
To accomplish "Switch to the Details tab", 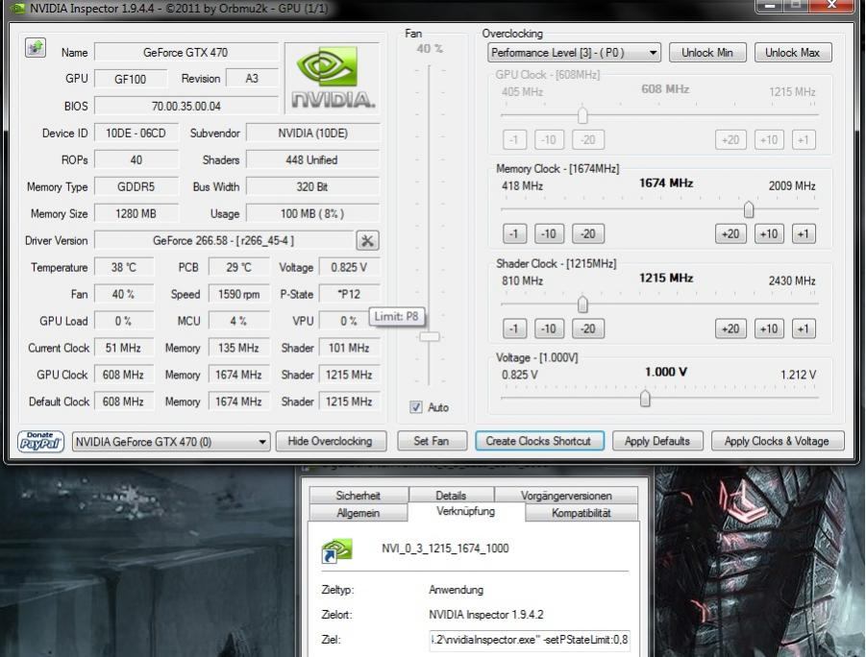I will tap(451, 496).
